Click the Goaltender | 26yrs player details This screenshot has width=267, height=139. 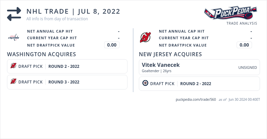point(157,71)
